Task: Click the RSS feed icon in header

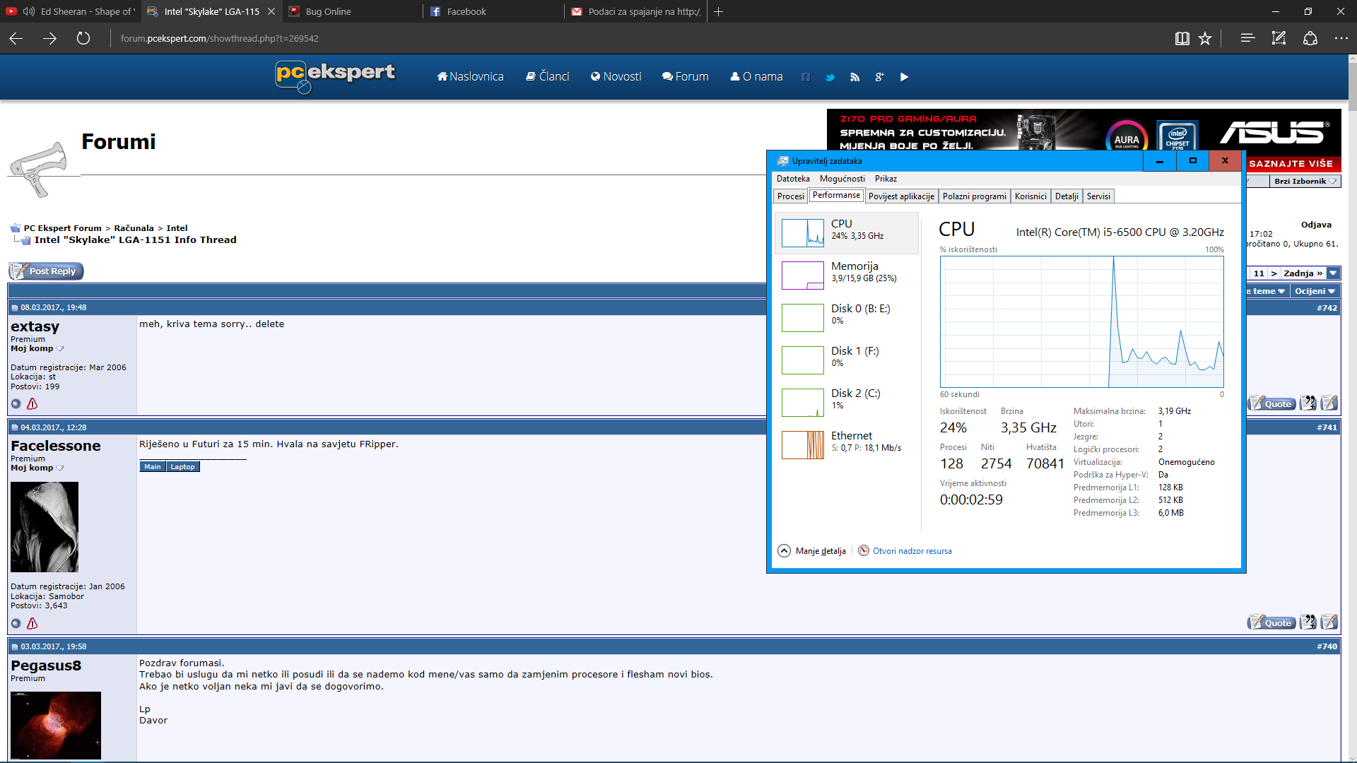Action: [855, 77]
